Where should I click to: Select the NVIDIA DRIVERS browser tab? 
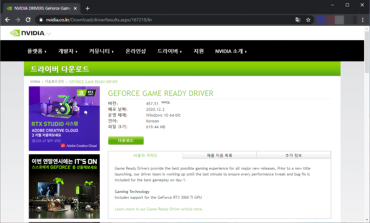pyautogui.click(x=42, y=8)
